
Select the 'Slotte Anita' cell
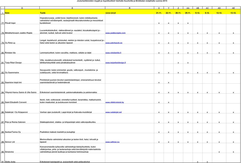click(22, 158)
